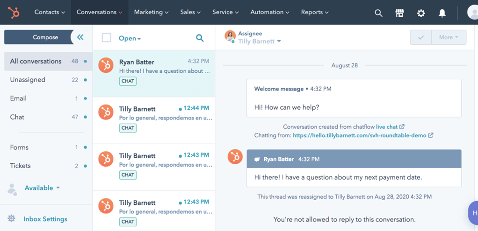478x231 pixels.
Task: Expand the Open conversations filter dropdown
Action: pyautogui.click(x=130, y=38)
